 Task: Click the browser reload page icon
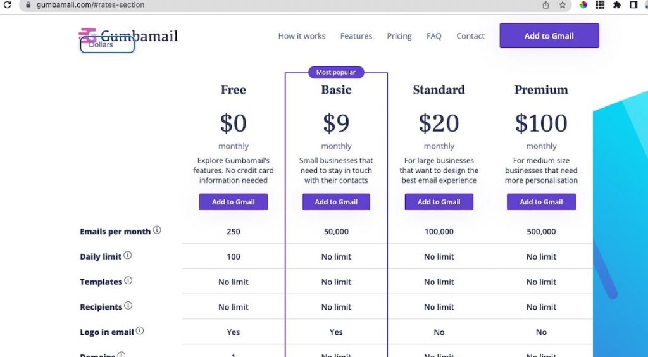(x=8, y=5)
